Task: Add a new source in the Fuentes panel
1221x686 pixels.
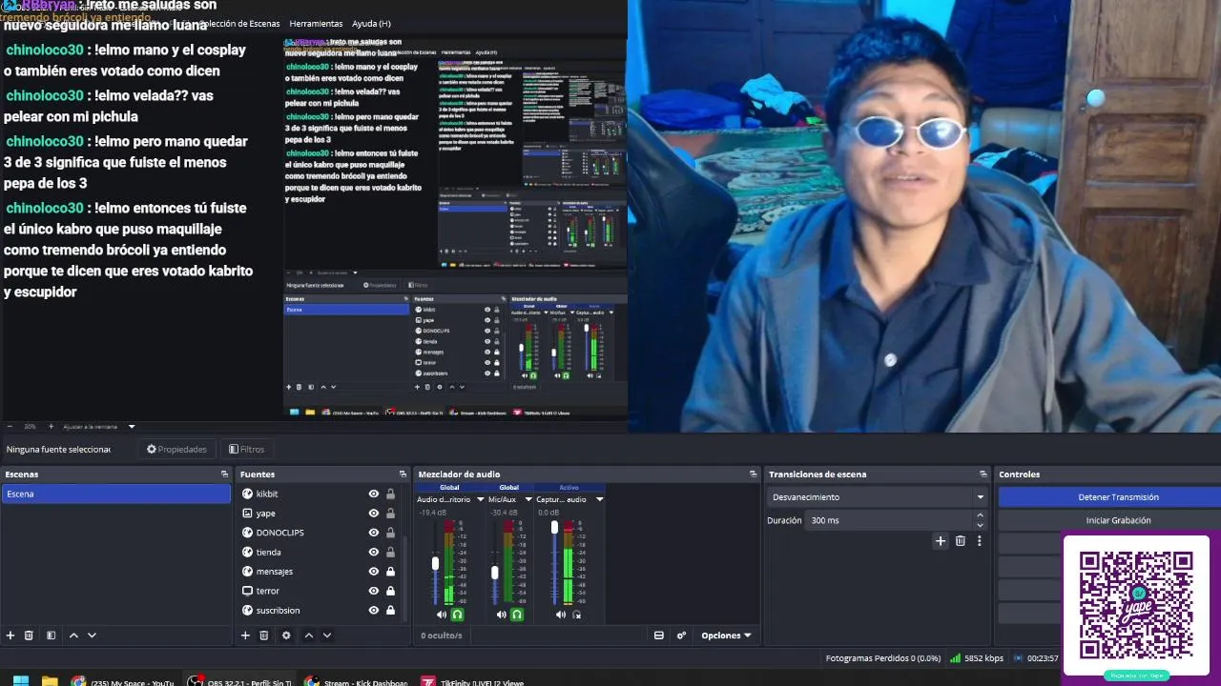Action: tap(245, 636)
